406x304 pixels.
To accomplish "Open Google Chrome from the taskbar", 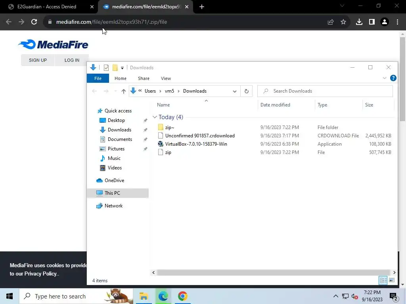I will pyautogui.click(x=182, y=296).
